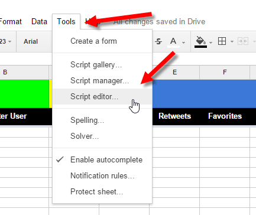
Task: Select the green cell in column B
Action: point(24,94)
